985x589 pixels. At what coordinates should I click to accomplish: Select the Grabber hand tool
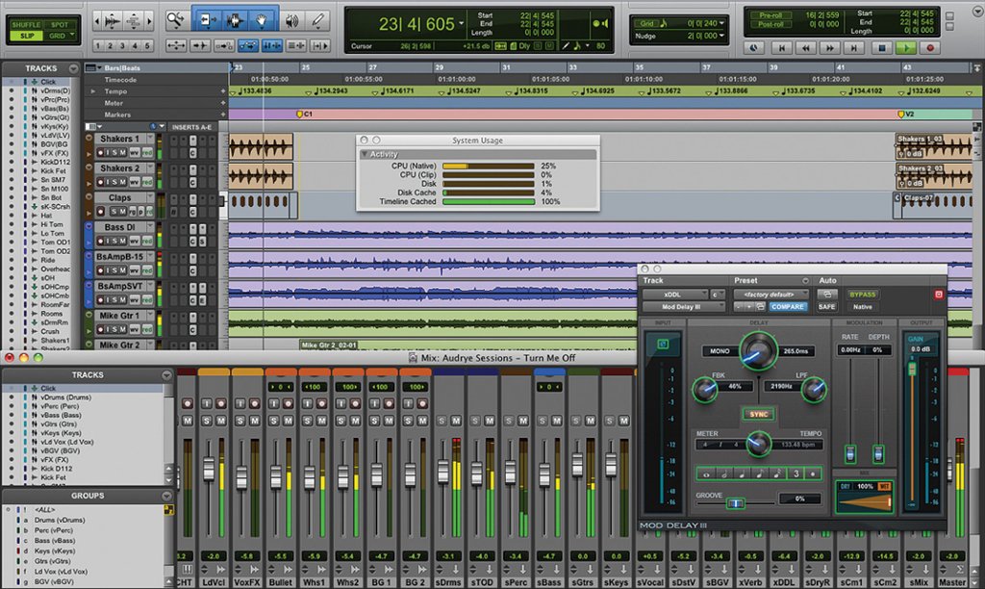pos(263,19)
